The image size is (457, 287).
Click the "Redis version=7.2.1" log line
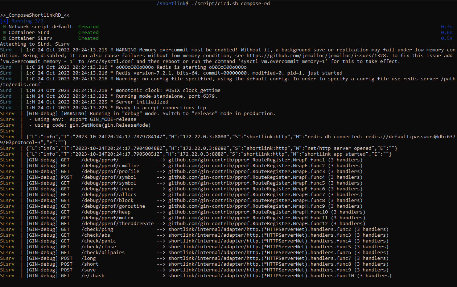coord(171,73)
